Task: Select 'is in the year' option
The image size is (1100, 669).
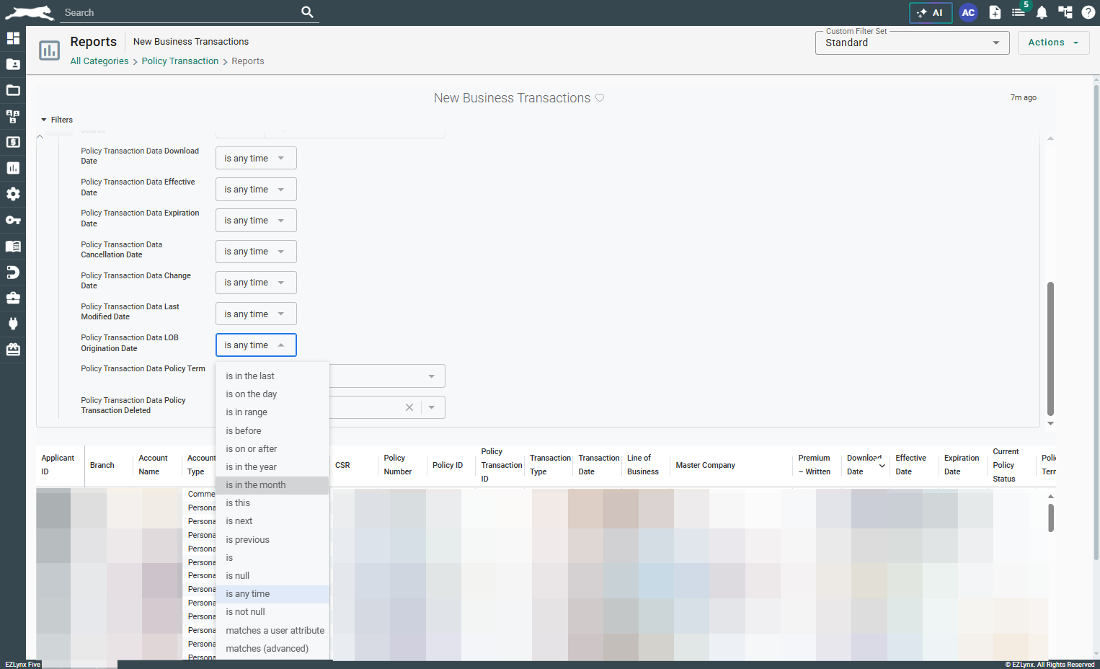Action: click(x=272, y=467)
